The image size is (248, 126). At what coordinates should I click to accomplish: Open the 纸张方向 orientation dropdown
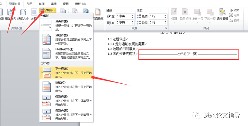click(x=11, y=16)
